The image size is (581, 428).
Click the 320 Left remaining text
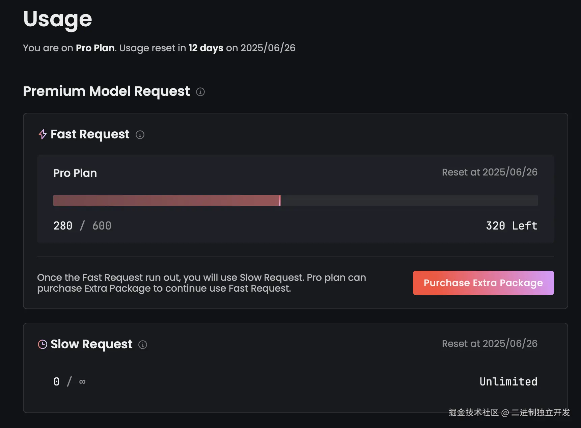(x=511, y=225)
